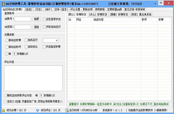174x114 pixels.
Task: Select 随机自动获取评论内容 radio button
Action: (5, 96)
